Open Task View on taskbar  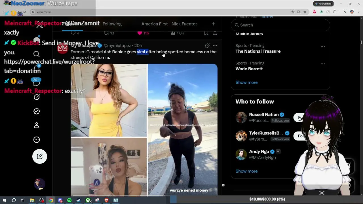(x=23, y=200)
